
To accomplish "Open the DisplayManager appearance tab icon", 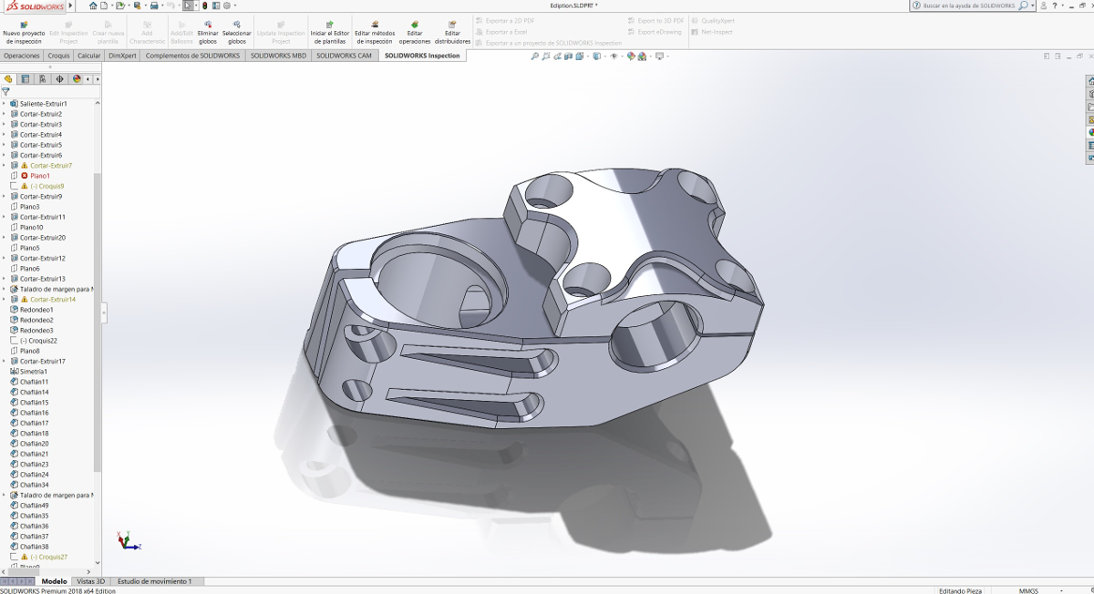I will pyautogui.click(x=77, y=79).
